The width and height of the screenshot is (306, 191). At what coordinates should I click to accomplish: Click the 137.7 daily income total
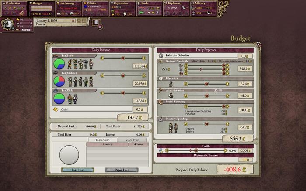pos(133,118)
